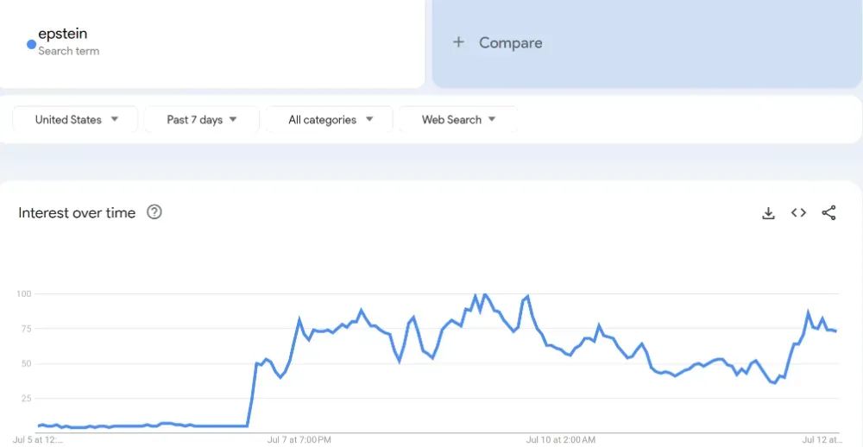
Task: Open help for Interest over time
Action: click(x=154, y=212)
